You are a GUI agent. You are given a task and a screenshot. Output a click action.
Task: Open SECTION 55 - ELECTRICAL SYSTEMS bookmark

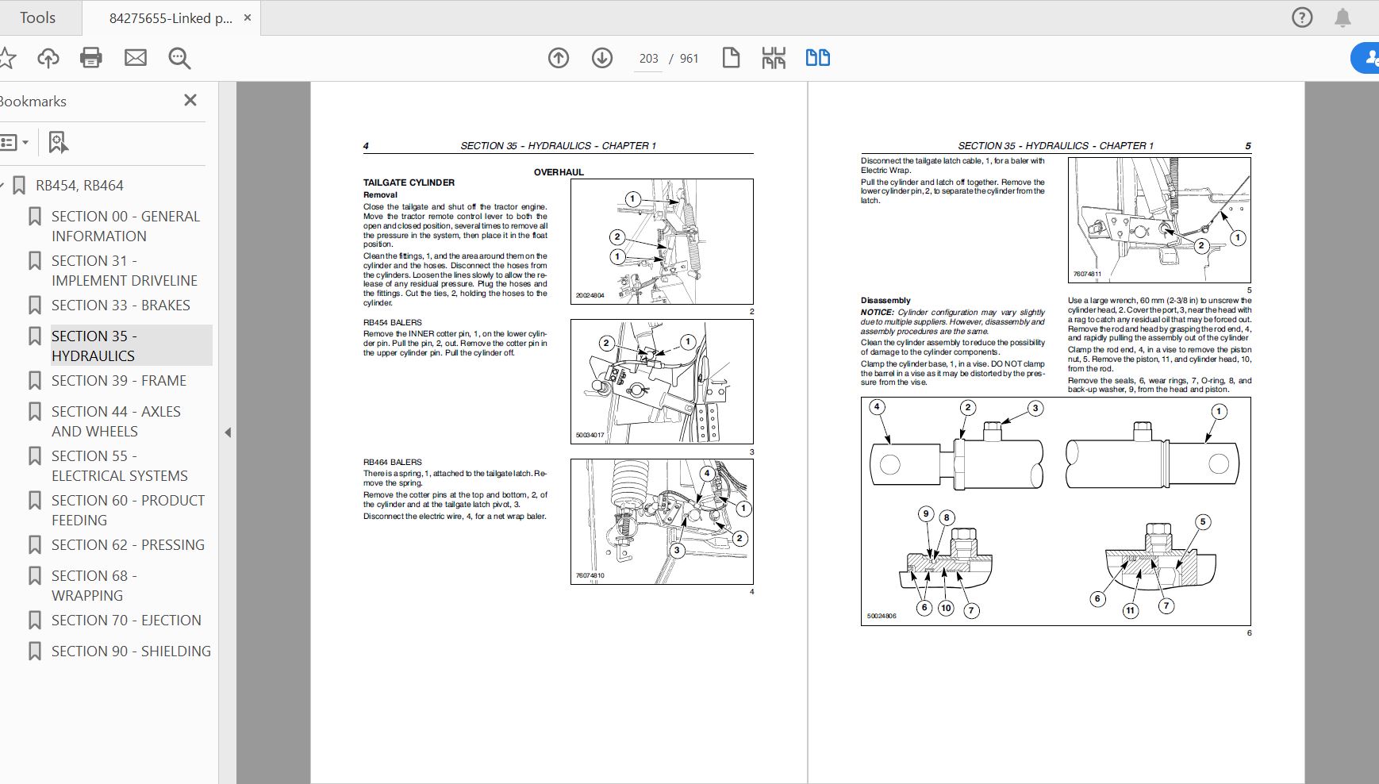120,466
